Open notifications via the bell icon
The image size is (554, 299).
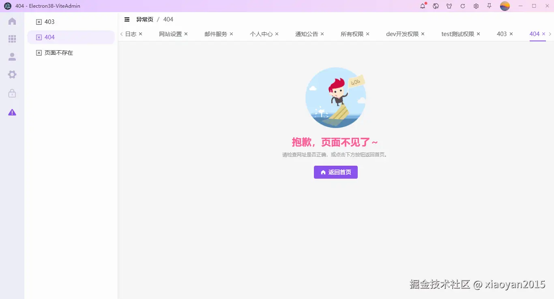click(422, 6)
